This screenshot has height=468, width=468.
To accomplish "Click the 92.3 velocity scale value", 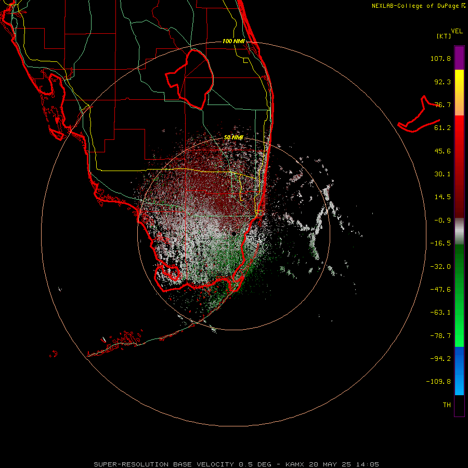I will click(x=443, y=82).
